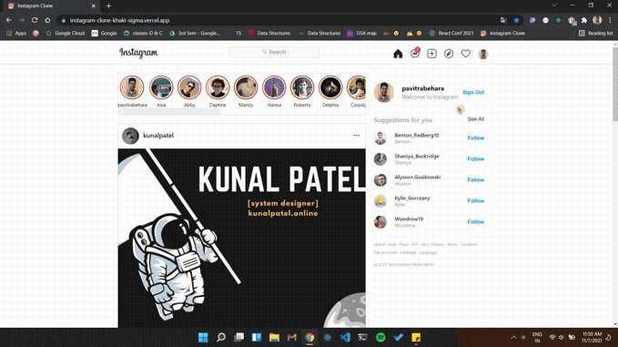Open Gmail from the taskbar
This screenshot has width=618, height=347.
click(291, 338)
